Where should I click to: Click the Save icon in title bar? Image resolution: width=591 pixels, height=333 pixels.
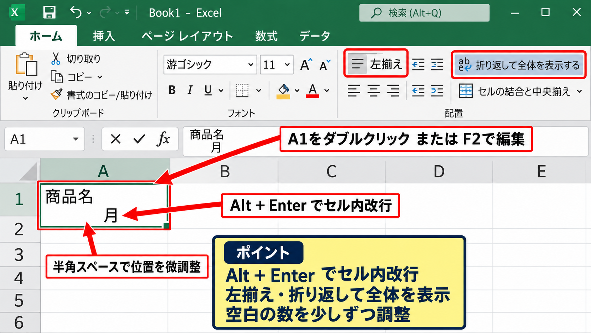(x=49, y=13)
